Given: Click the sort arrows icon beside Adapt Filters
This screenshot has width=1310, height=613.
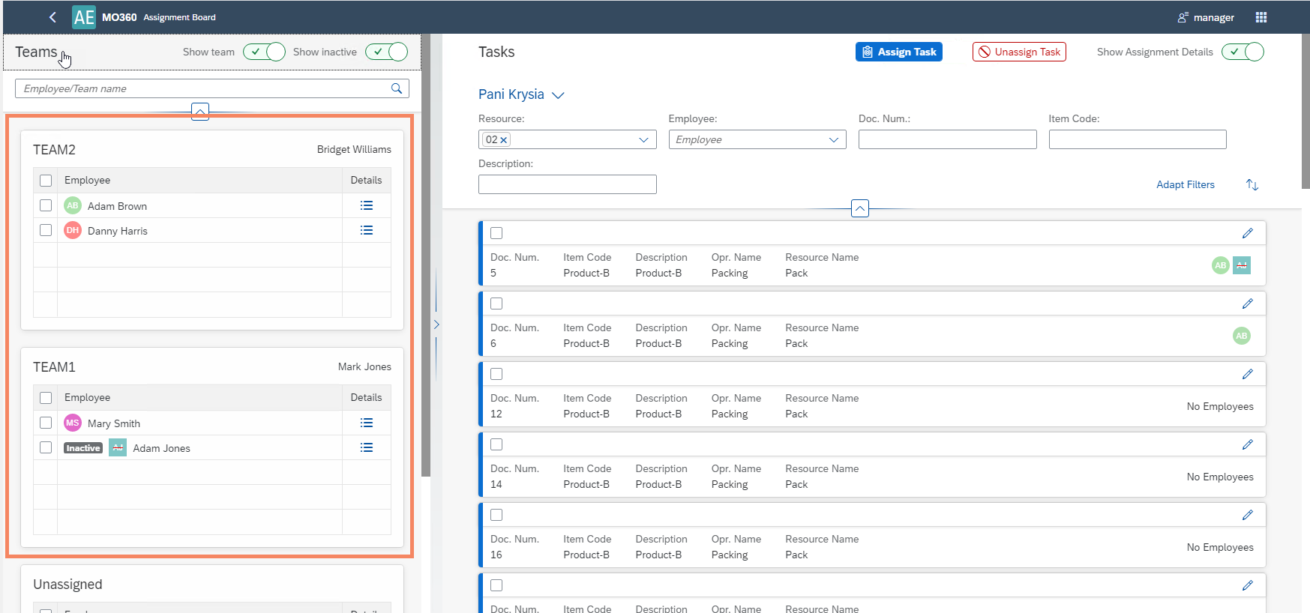Looking at the screenshot, I should 1252,184.
